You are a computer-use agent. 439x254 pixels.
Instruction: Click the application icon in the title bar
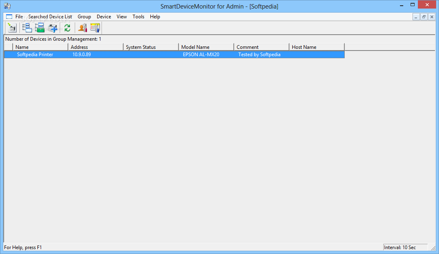click(7, 6)
